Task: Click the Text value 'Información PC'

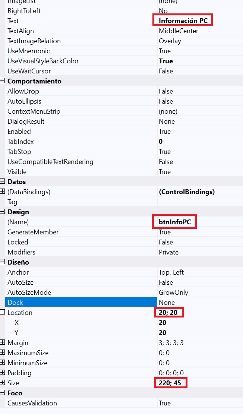Action: 183,20
